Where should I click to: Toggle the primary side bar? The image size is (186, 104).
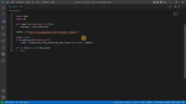click(x=154, y=2)
